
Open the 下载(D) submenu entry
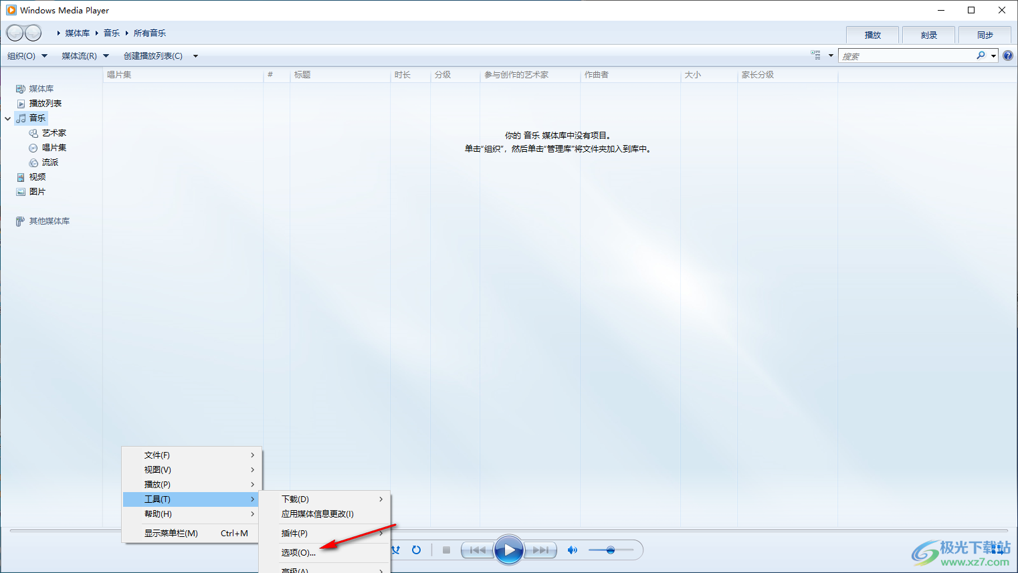coord(324,499)
